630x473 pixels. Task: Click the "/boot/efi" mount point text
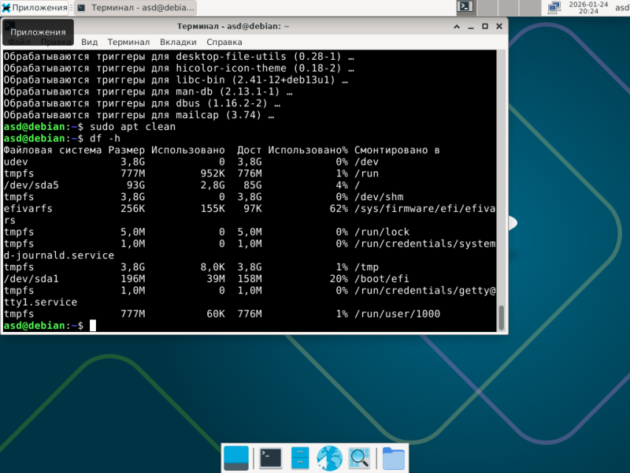382,279
